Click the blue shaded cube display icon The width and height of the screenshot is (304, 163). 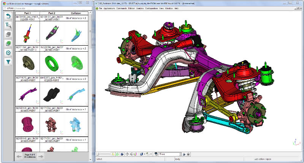click(141, 154)
